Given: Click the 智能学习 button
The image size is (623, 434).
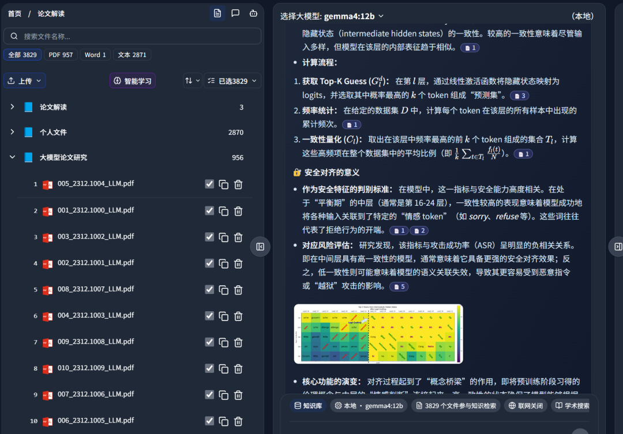Looking at the screenshot, I should 133,81.
